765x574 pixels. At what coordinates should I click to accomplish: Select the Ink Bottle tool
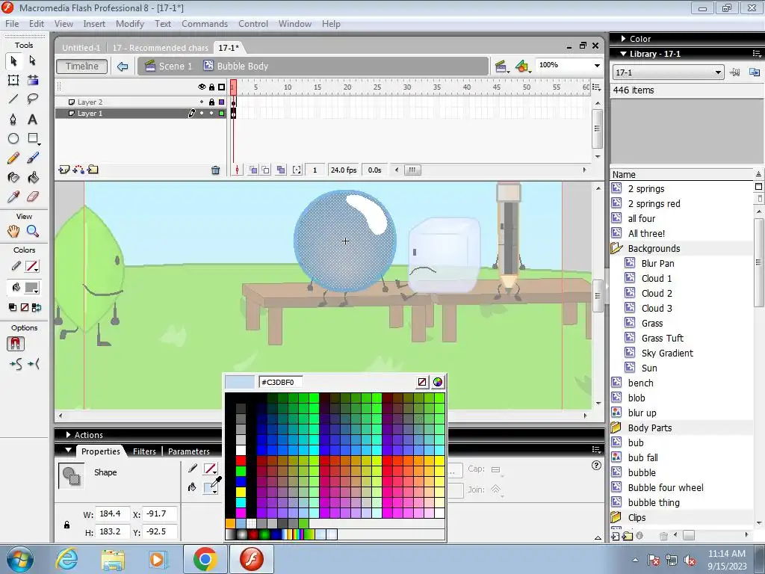click(x=13, y=178)
